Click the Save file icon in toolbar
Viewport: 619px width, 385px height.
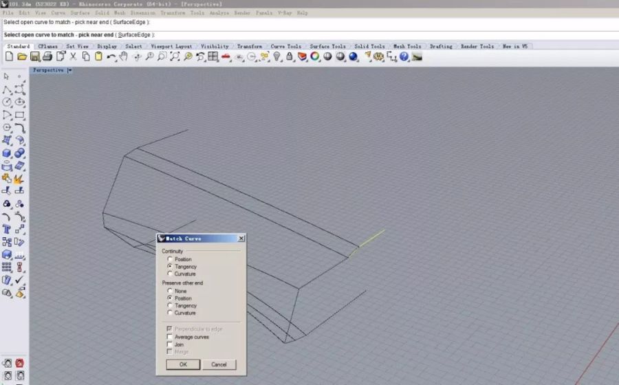[x=35, y=56]
